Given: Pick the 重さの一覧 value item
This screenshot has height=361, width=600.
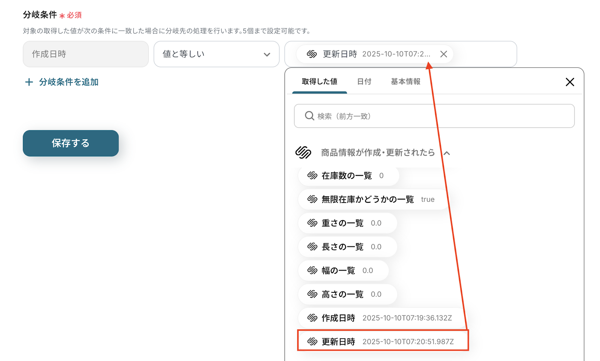Looking at the screenshot, I should (347, 223).
